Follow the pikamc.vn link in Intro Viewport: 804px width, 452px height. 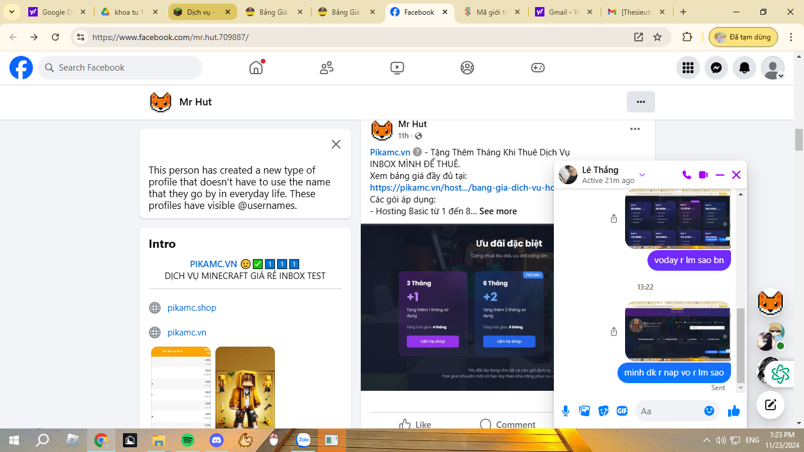coord(187,333)
